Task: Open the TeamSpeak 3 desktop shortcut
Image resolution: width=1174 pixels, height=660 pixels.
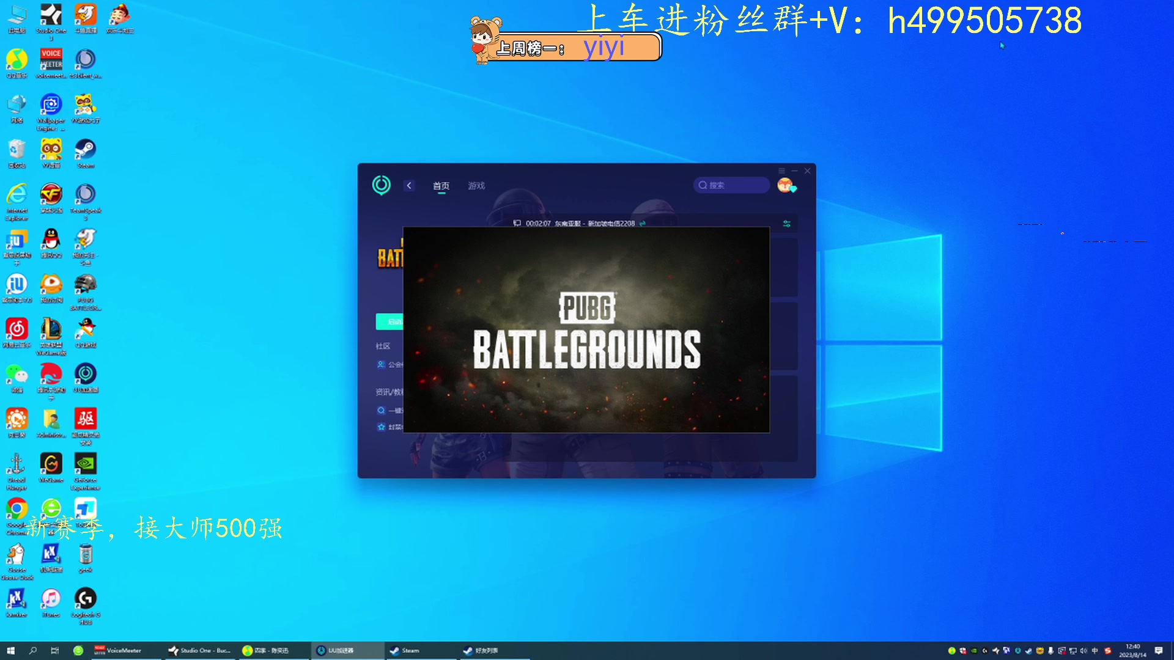Action: pyautogui.click(x=86, y=202)
